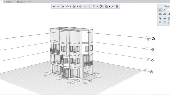Click the 3D building model in the viewport
170x95 pixels.
71,53
